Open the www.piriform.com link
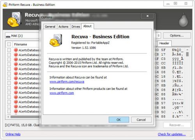195x140 pixels. click(x=62, y=93)
